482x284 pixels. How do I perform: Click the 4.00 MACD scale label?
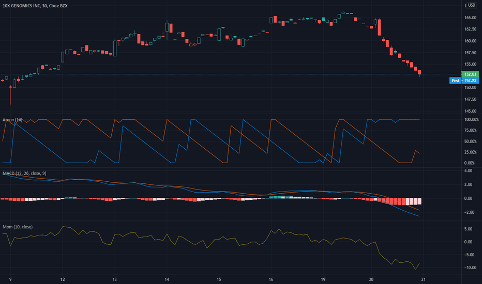click(469, 171)
